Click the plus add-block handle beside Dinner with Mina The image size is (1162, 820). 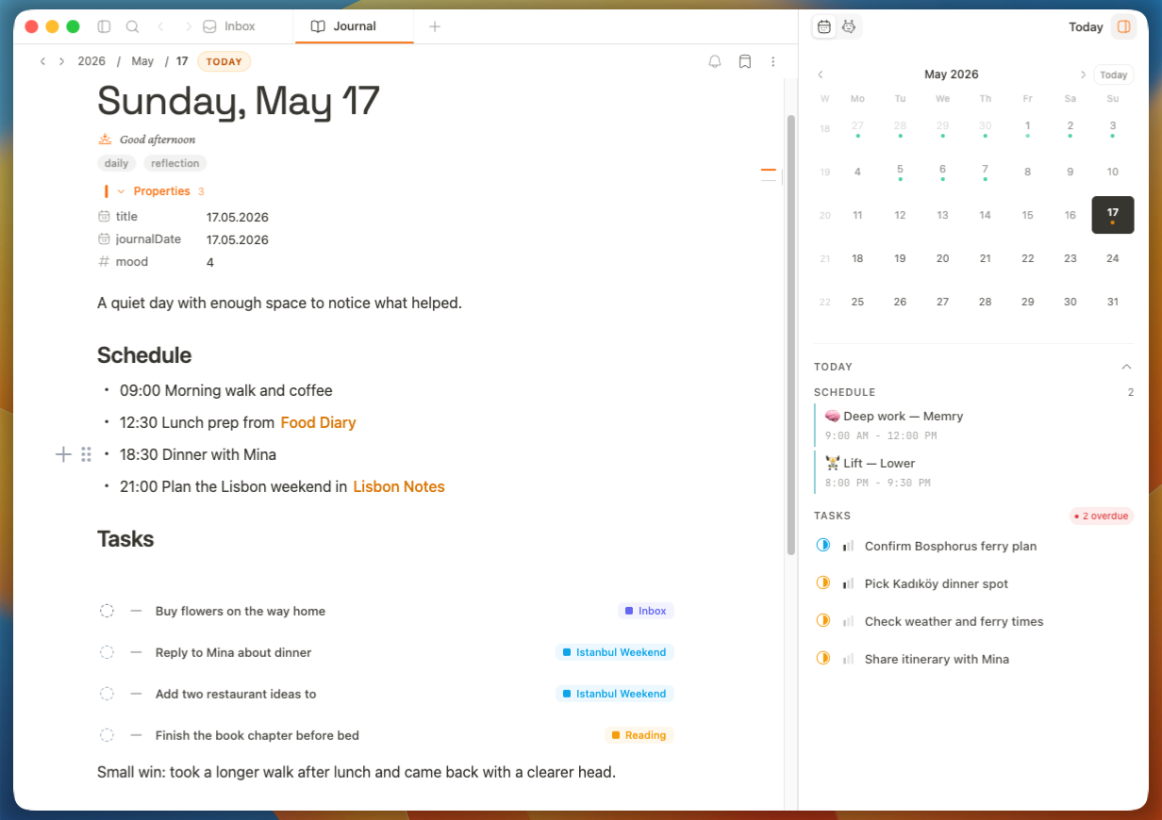pyautogui.click(x=63, y=454)
